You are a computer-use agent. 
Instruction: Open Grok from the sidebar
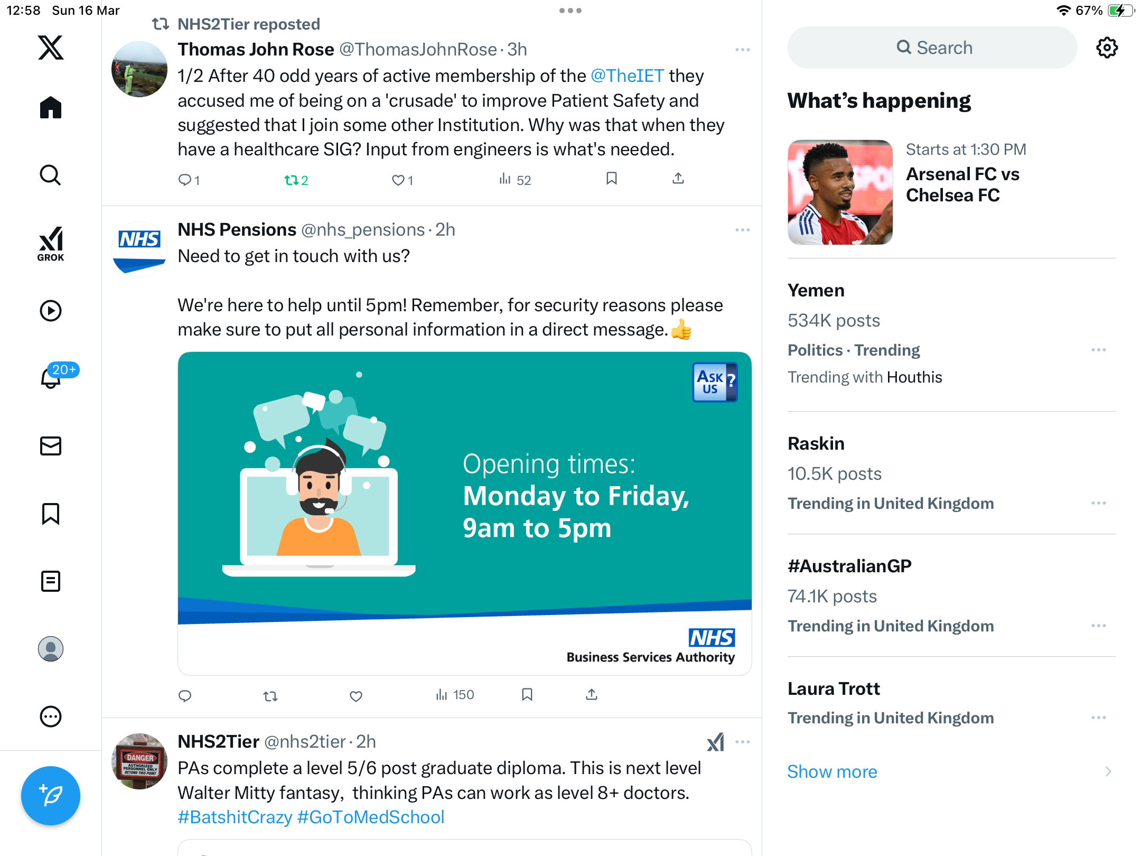click(51, 244)
